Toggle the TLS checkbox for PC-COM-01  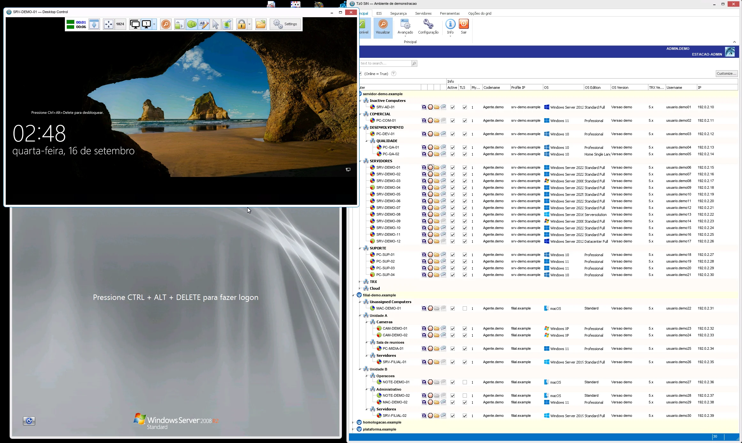click(x=465, y=121)
